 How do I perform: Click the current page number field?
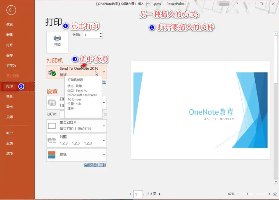tap(138, 194)
